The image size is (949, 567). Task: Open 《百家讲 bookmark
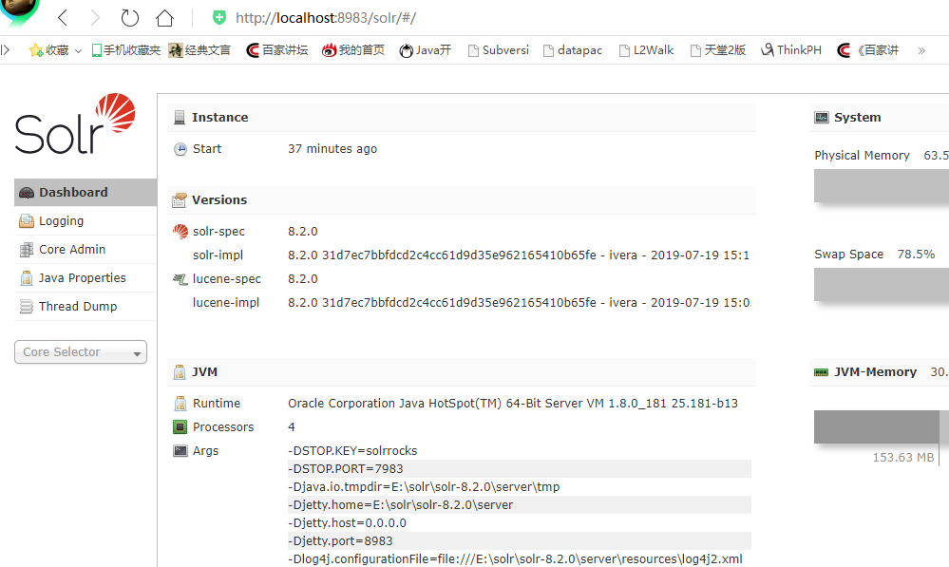868,50
